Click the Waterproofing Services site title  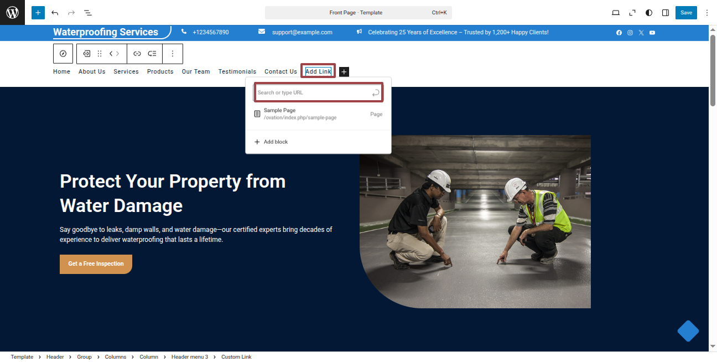pos(106,32)
